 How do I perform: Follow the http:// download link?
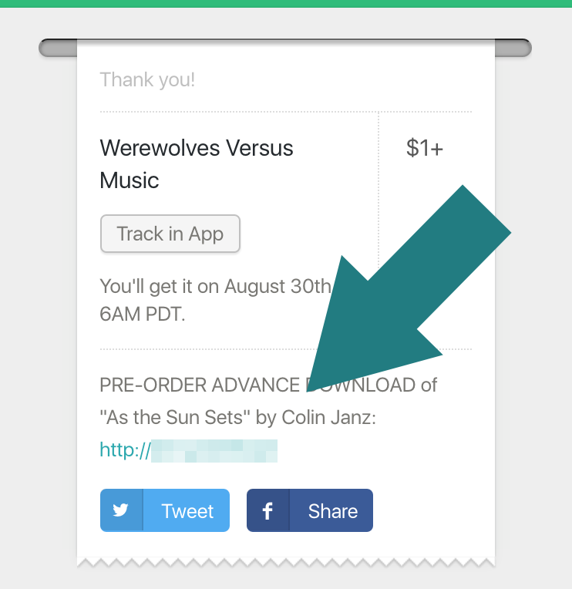click(x=189, y=450)
